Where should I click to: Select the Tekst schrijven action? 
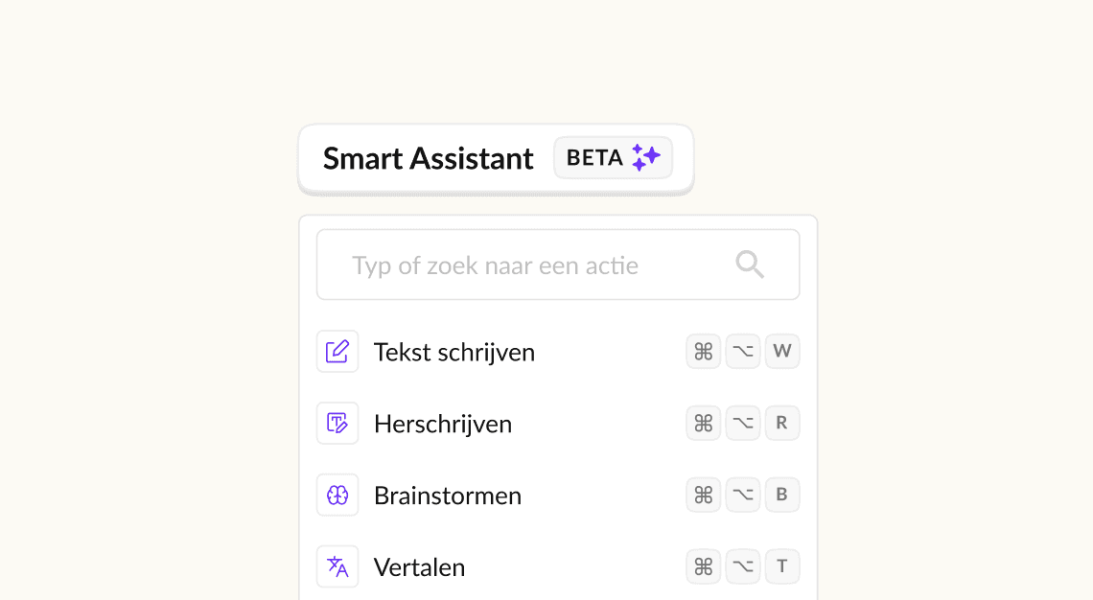(558, 351)
